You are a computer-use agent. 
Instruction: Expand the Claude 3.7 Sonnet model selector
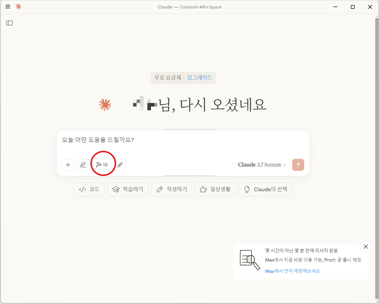click(262, 165)
